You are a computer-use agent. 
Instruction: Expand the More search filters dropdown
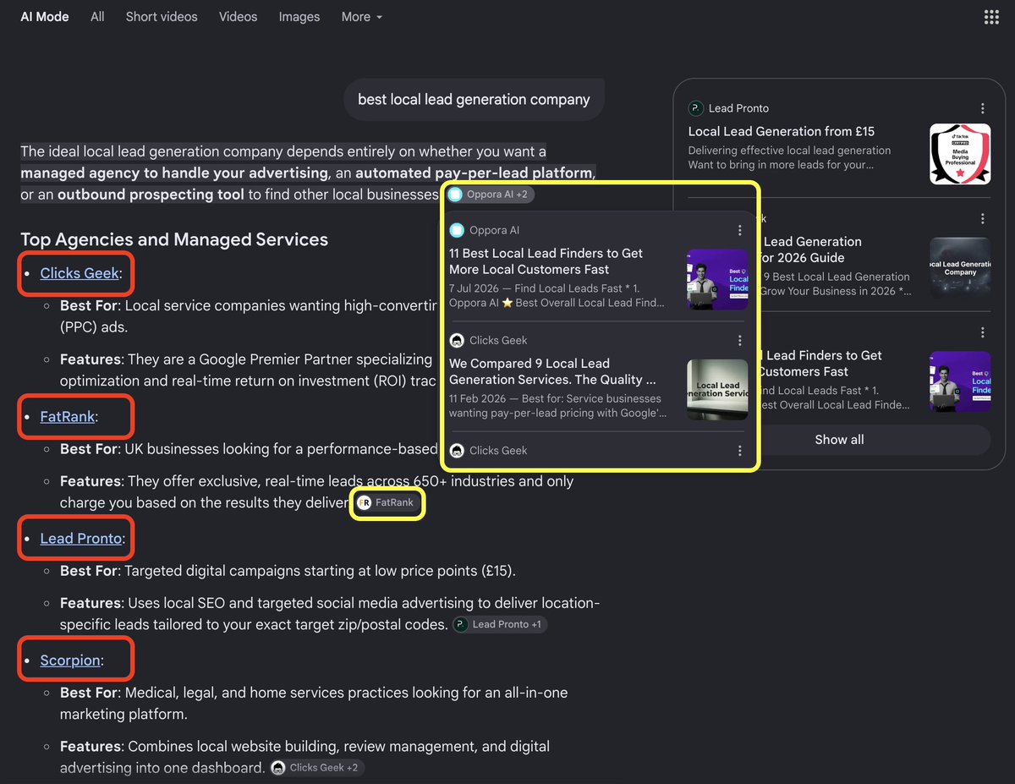pyautogui.click(x=362, y=17)
